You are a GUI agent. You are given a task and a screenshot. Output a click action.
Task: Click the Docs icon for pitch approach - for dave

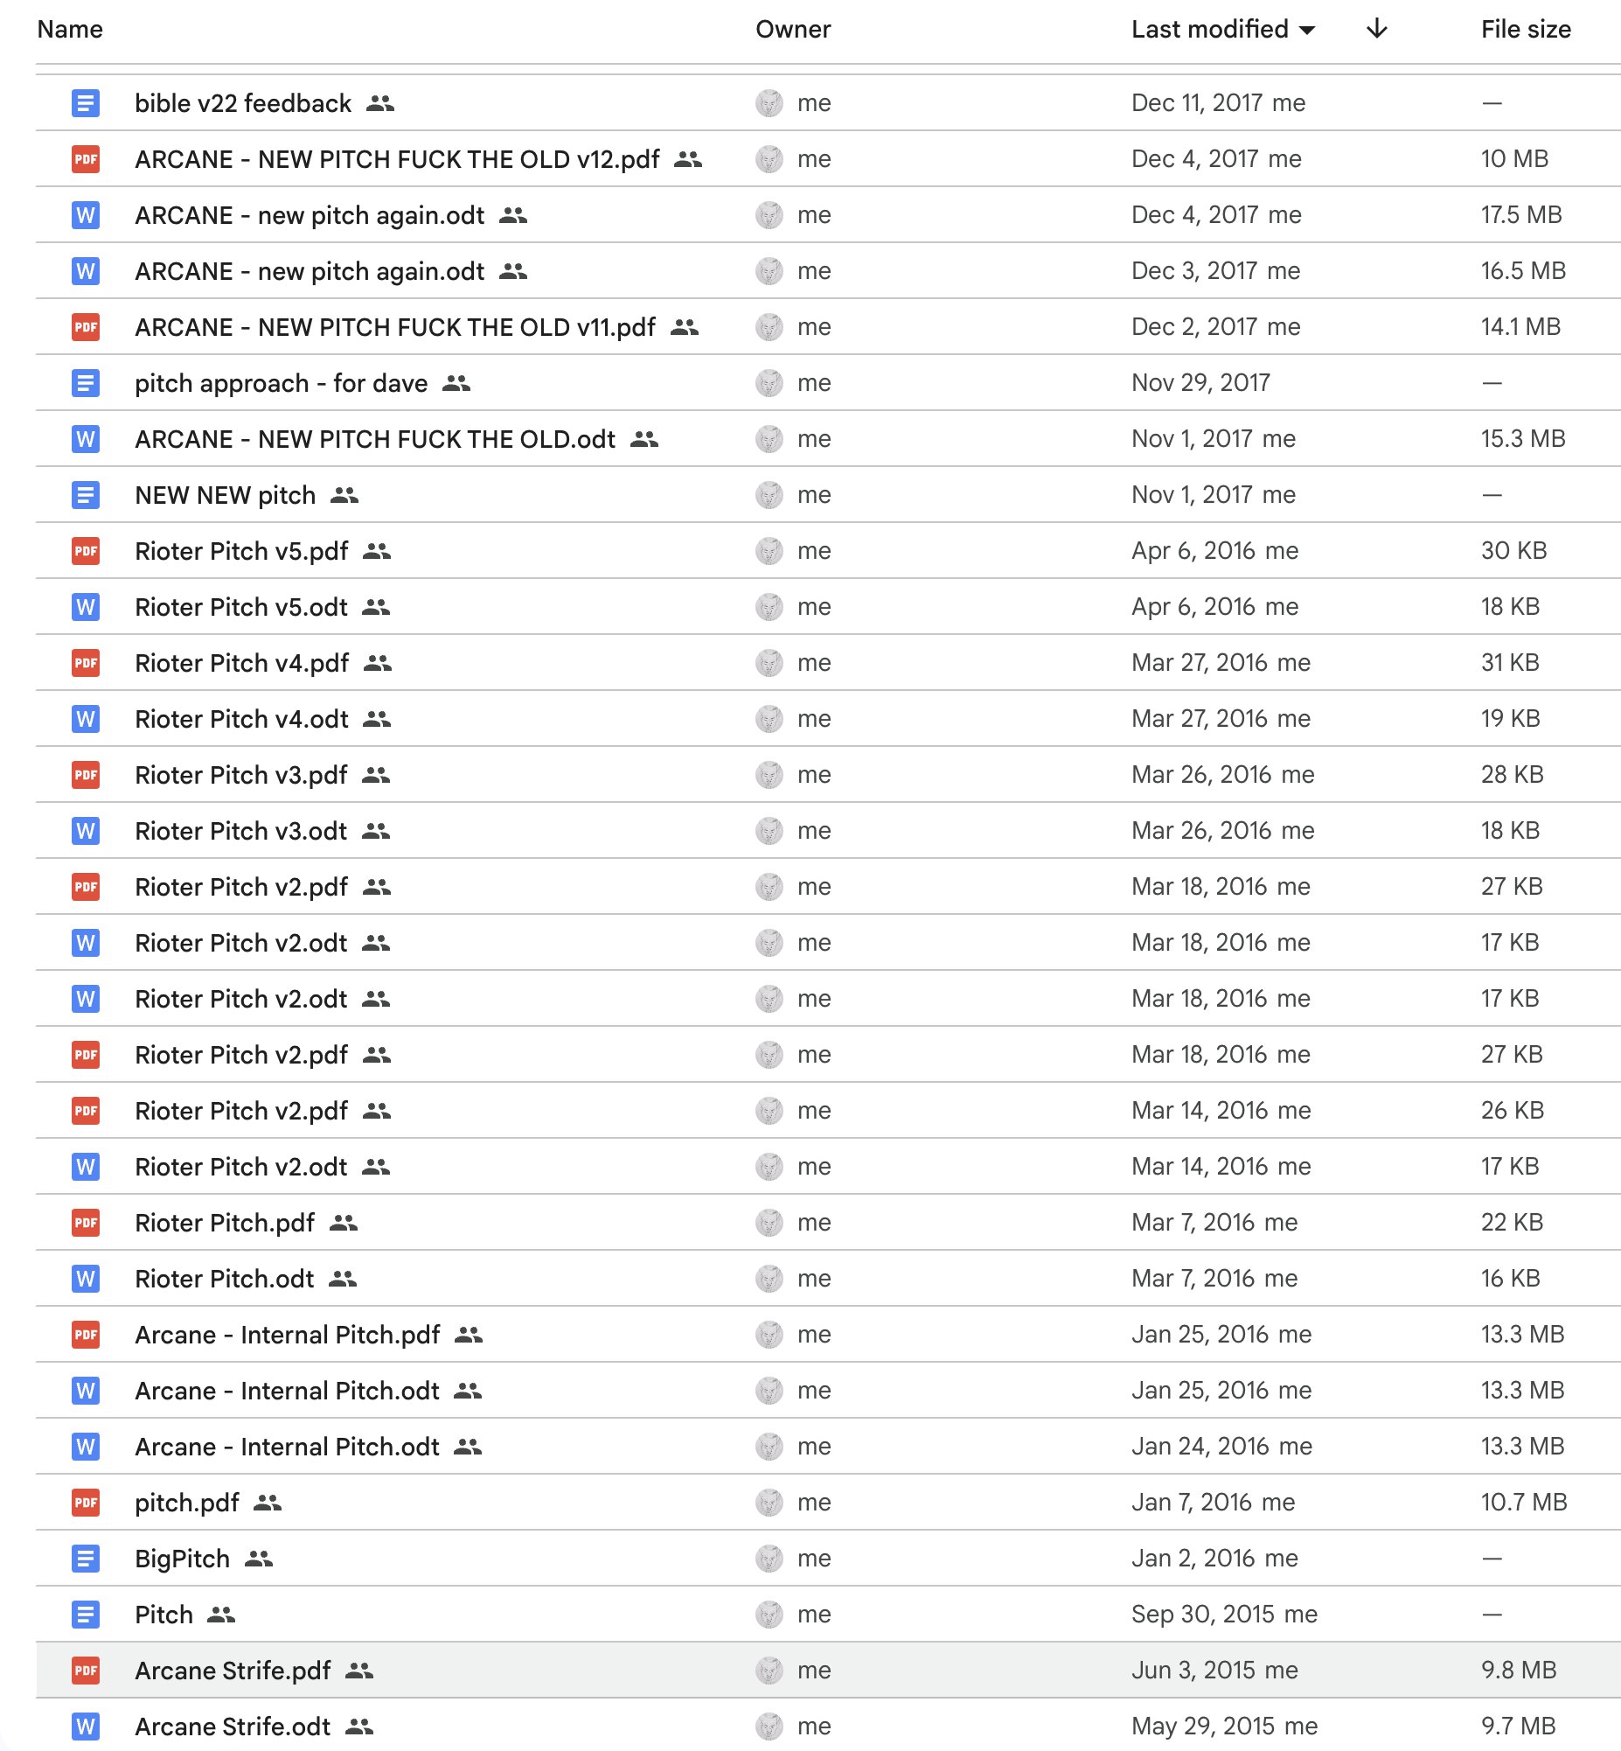click(x=85, y=383)
